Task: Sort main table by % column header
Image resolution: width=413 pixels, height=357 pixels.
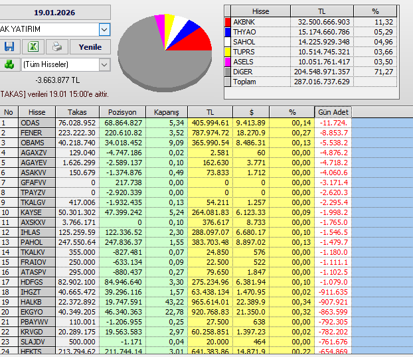Action: (292, 112)
